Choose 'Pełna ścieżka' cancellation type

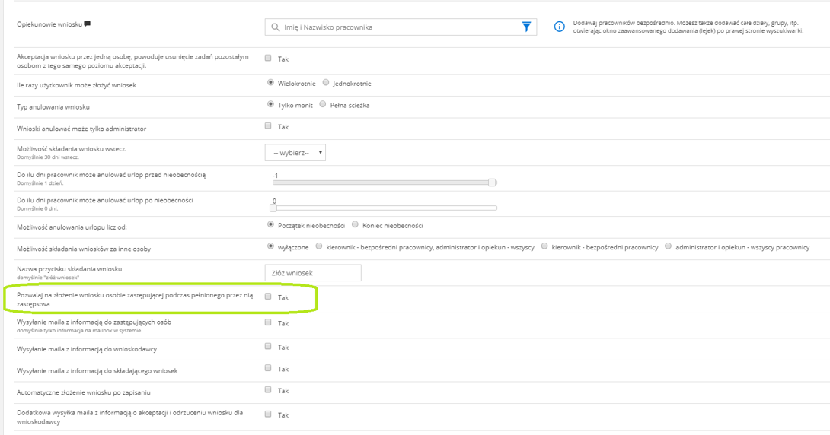pyautogui.click(x=323, y=104)
